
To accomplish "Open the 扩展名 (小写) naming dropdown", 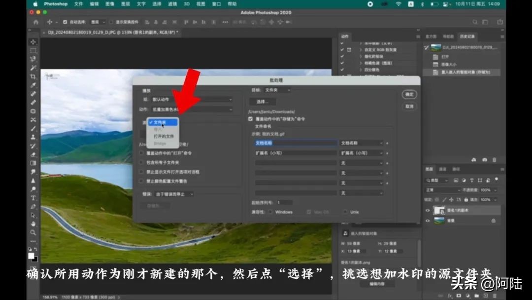I will [362, 153].
